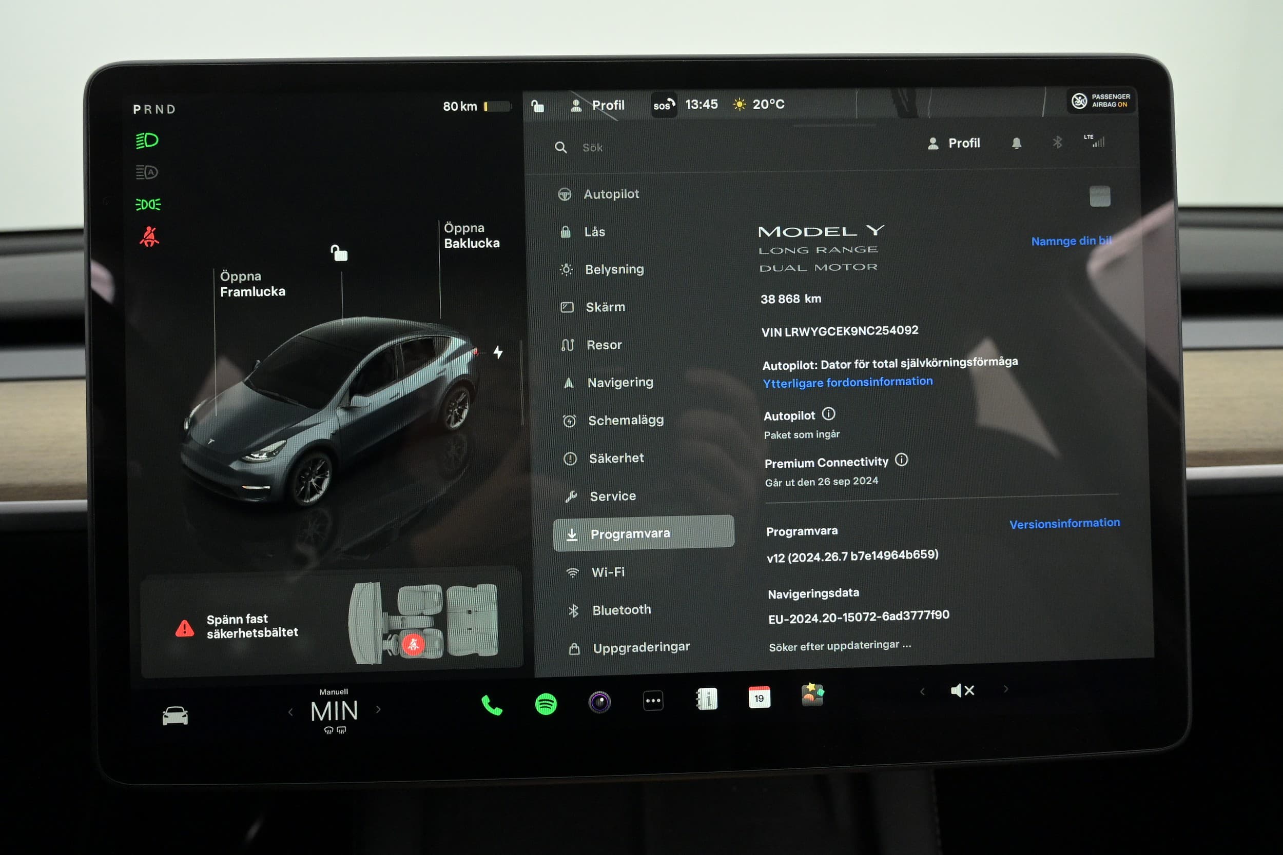Raise volume with right arrow
Viewport: 1283px width, 855px height.
click(1006, 689)
